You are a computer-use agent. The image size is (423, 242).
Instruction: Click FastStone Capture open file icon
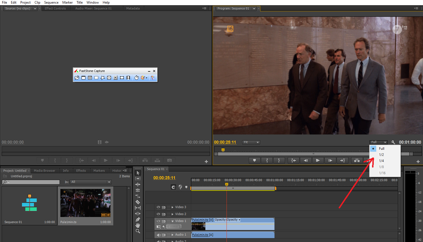pos(77,78)
